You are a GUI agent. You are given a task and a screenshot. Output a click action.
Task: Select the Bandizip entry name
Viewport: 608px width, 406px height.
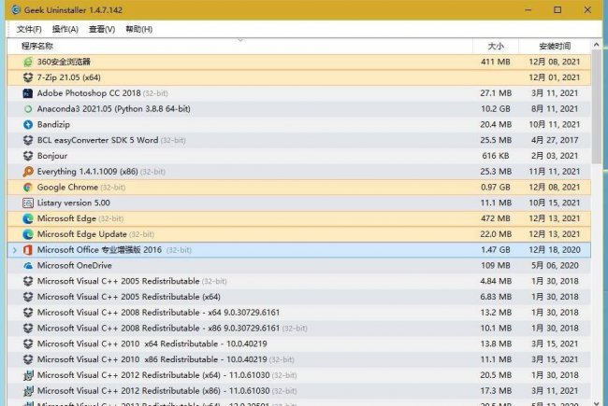[x=53, y=125]
